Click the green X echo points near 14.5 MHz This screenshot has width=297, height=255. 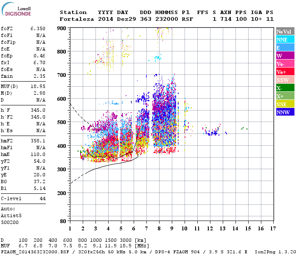click(x=244, y=128)
